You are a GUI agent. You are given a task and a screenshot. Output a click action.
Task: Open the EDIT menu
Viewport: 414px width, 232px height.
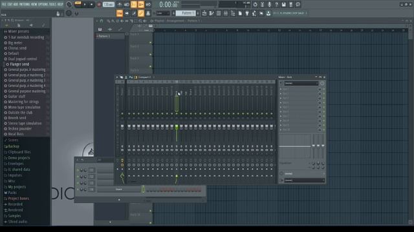tap(10, 5)
